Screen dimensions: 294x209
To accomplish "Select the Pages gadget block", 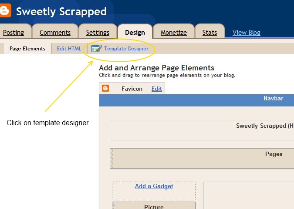I will pos(202,159).
